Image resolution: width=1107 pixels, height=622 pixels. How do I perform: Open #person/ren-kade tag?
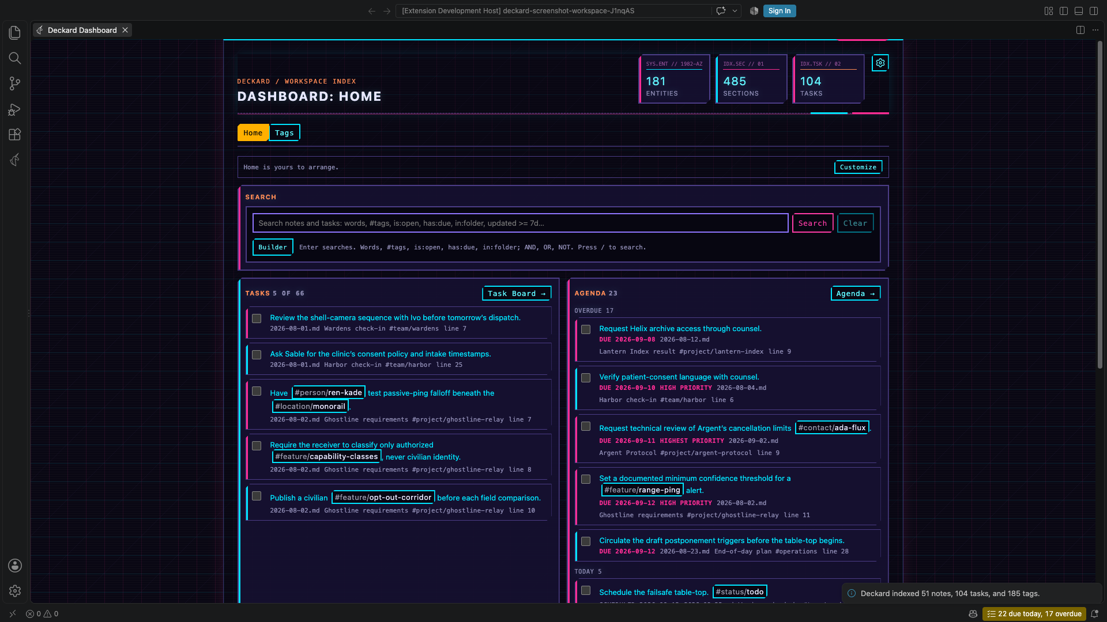click(x=328, y=393)
